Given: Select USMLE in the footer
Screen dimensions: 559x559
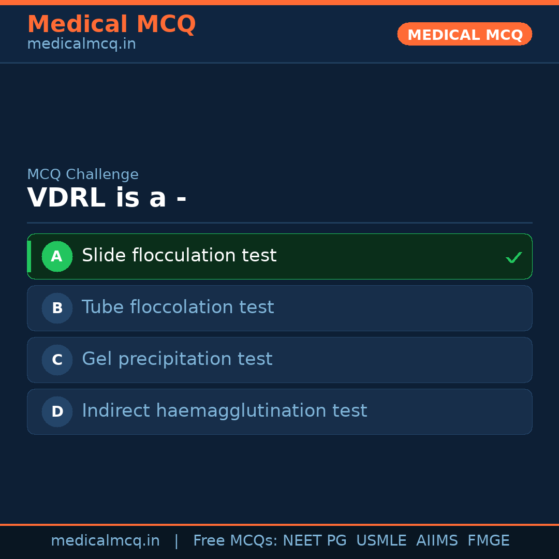Looking at the screenshot, I should pos(381,541).
